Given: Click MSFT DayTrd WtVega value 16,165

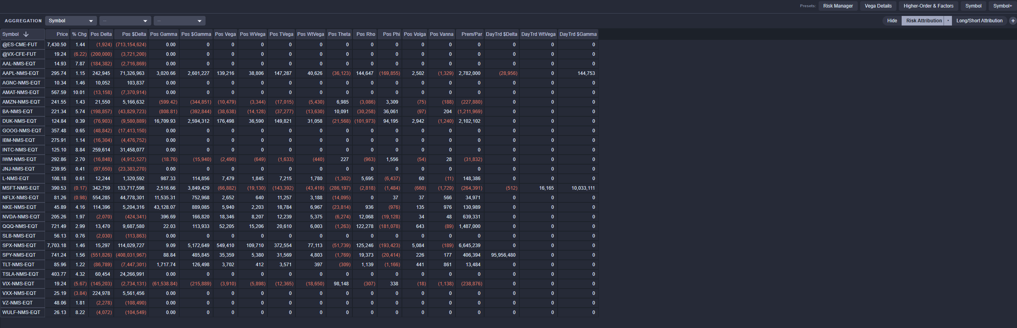Looking at the screenshot, I should click(x=546, y=188).
